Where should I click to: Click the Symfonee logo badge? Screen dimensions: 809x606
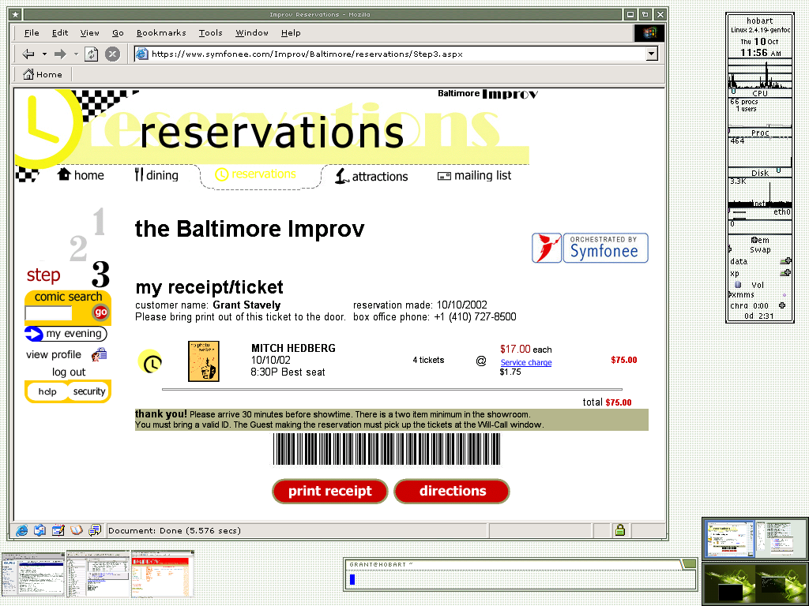pyautogui.click(x=589, y=248)
